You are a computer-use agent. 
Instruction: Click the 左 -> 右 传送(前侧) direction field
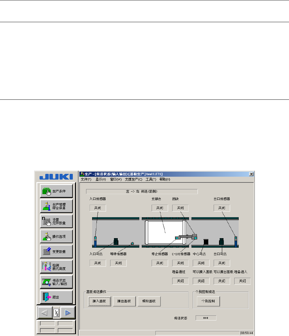(142, 191)
